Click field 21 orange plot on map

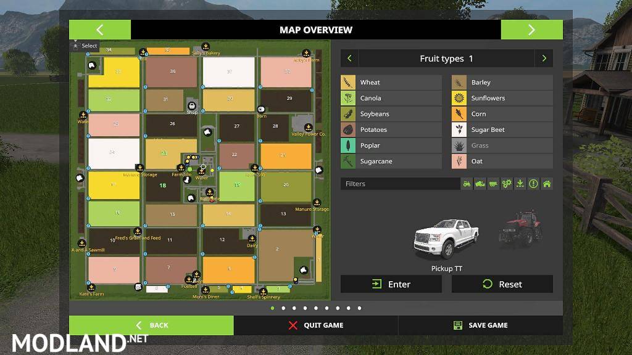286,156
